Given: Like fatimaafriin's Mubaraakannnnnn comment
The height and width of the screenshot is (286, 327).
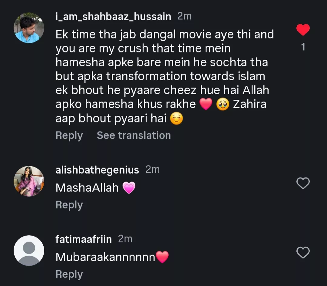Looking at the screenshot, I should click(x=303, y=253).
